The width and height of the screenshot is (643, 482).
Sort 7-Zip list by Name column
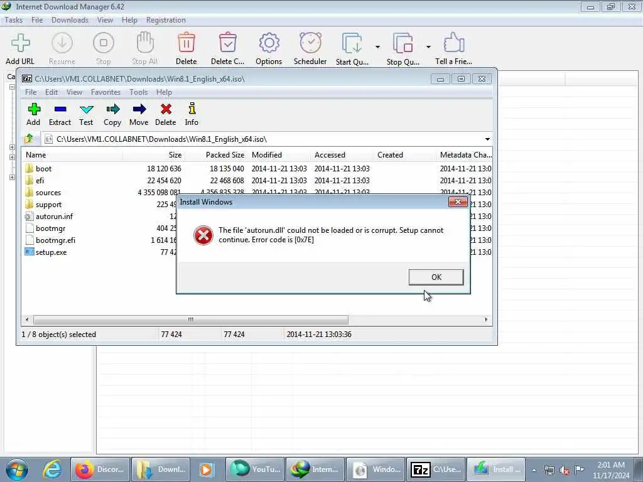73,155
